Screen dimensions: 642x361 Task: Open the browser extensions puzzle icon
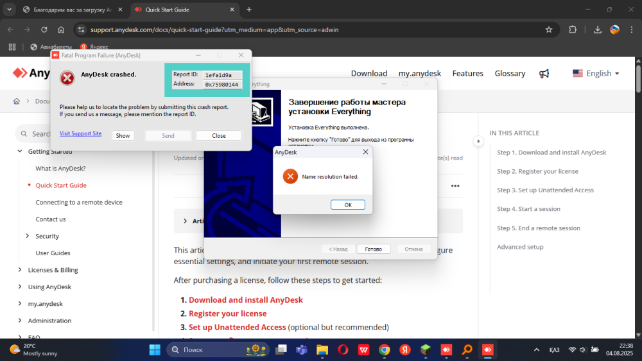tap(573, 29)
